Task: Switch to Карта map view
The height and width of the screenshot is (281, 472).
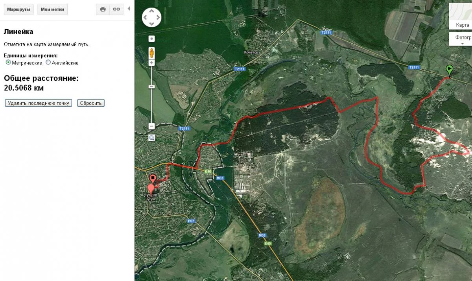Action: click(461, 24)
